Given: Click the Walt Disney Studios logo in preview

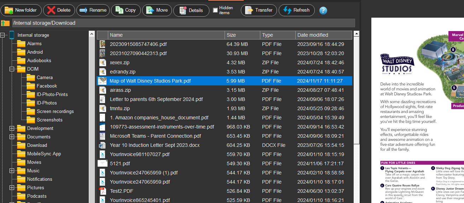Looking at the screenshot, I should point(396,64).
